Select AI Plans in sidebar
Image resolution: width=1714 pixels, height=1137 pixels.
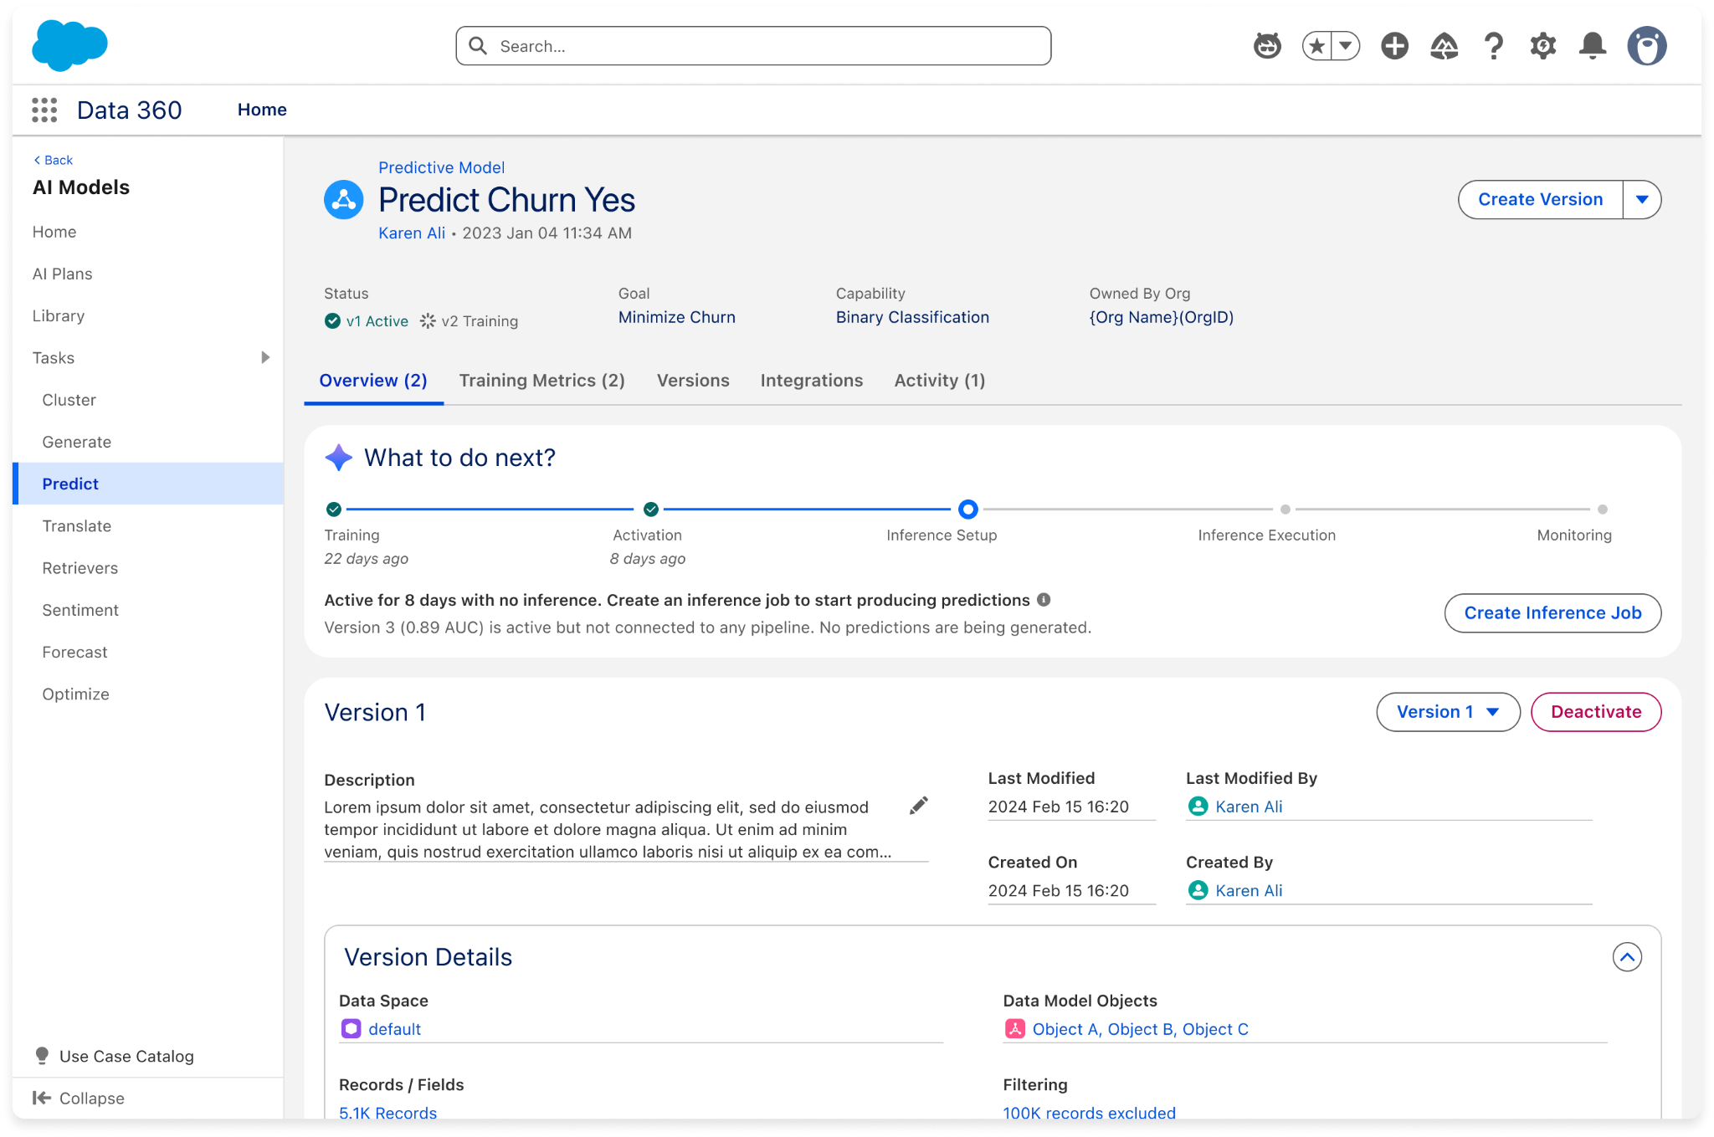tap(147, 274)
